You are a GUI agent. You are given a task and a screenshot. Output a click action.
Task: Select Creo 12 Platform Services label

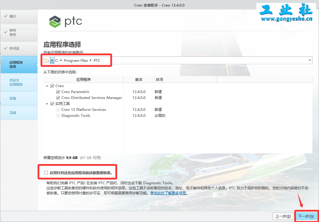(83, 110)
